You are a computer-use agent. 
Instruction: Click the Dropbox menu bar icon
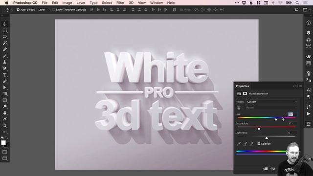(x=244, y=3)
